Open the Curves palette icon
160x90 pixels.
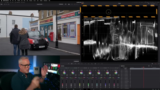68,64
